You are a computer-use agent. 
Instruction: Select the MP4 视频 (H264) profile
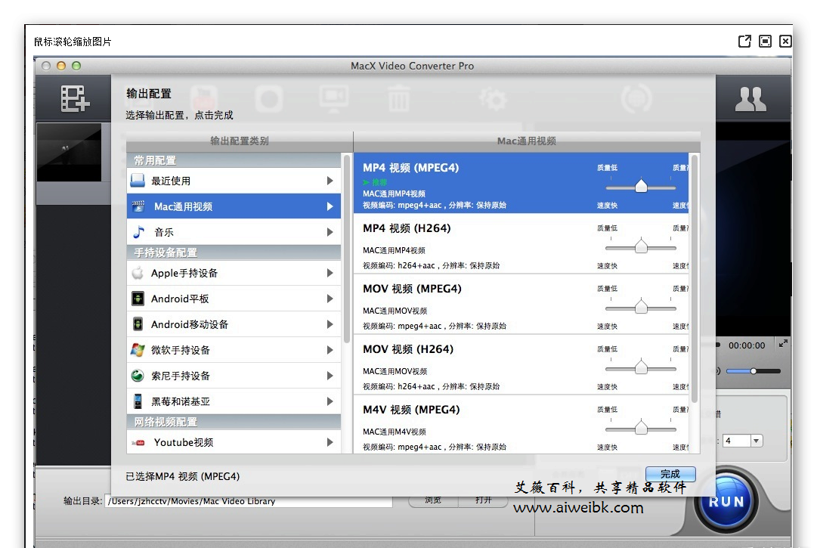(521, 243)
